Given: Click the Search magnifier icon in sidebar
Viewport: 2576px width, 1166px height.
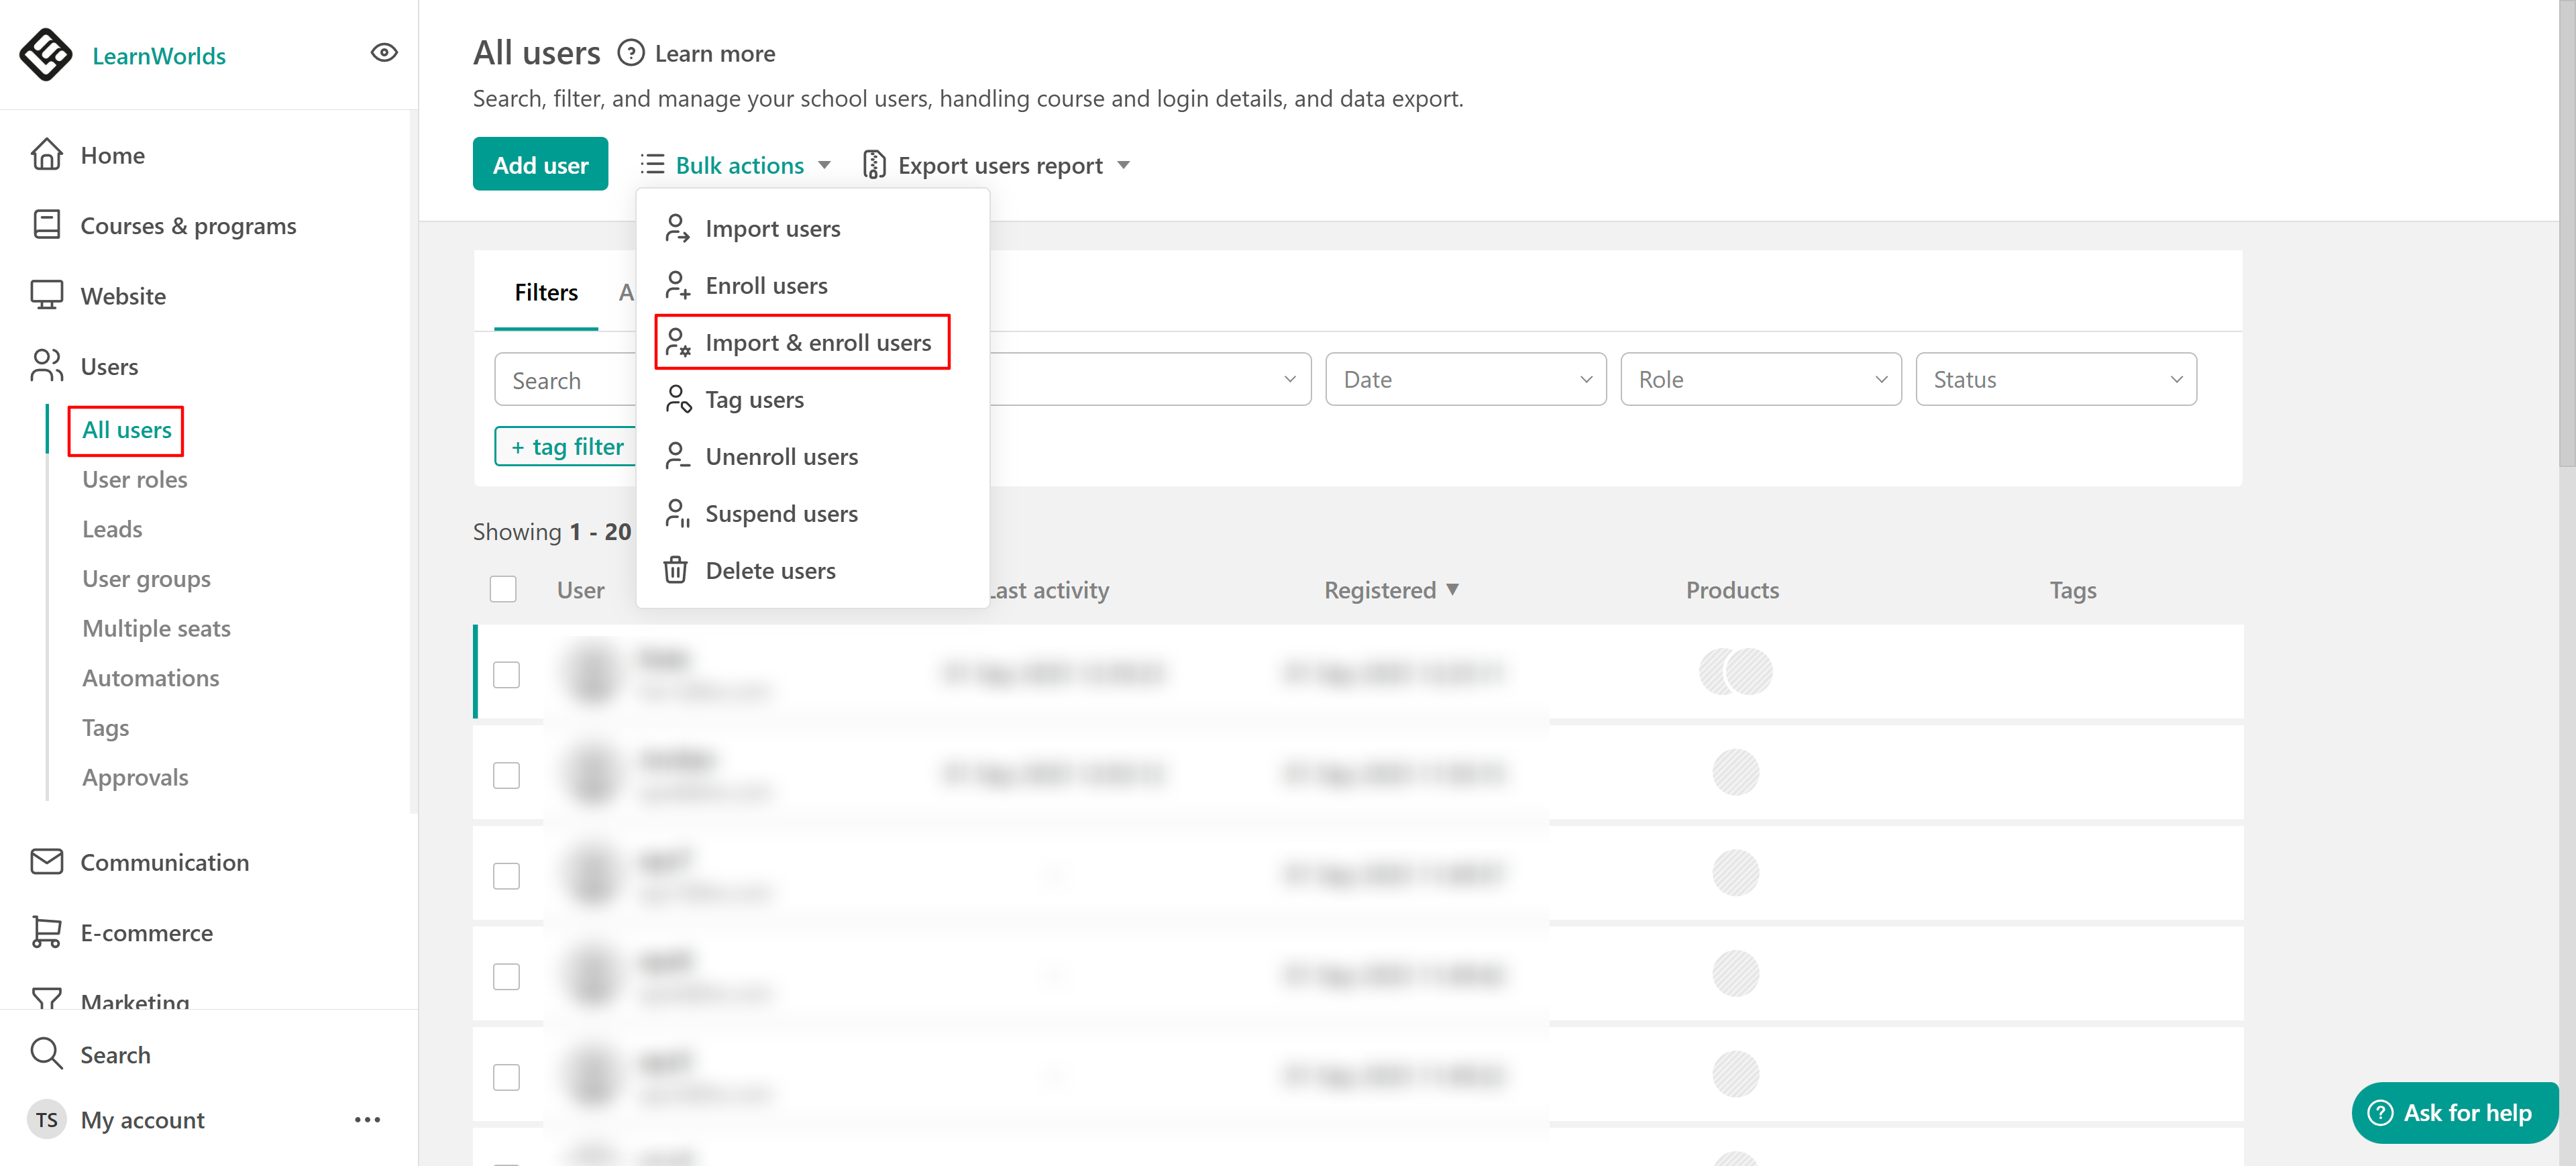Looking at the screenshot, I should [x=47, y=1053].
